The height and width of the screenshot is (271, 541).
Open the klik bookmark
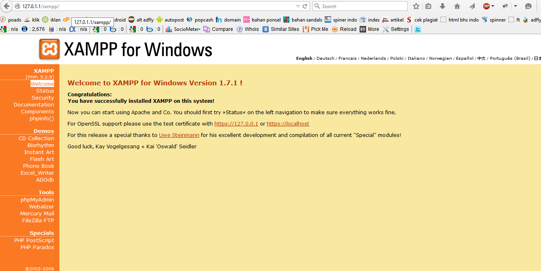pos(32,20)
